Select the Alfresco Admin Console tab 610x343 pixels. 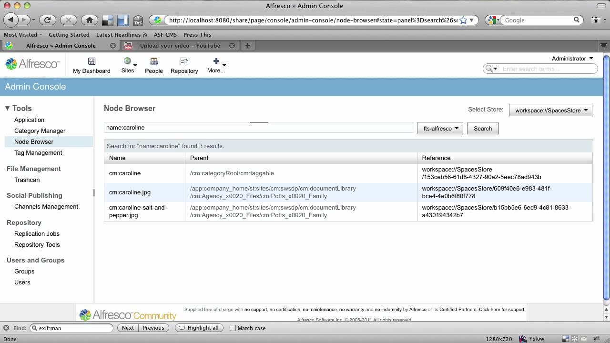point(61,46)
